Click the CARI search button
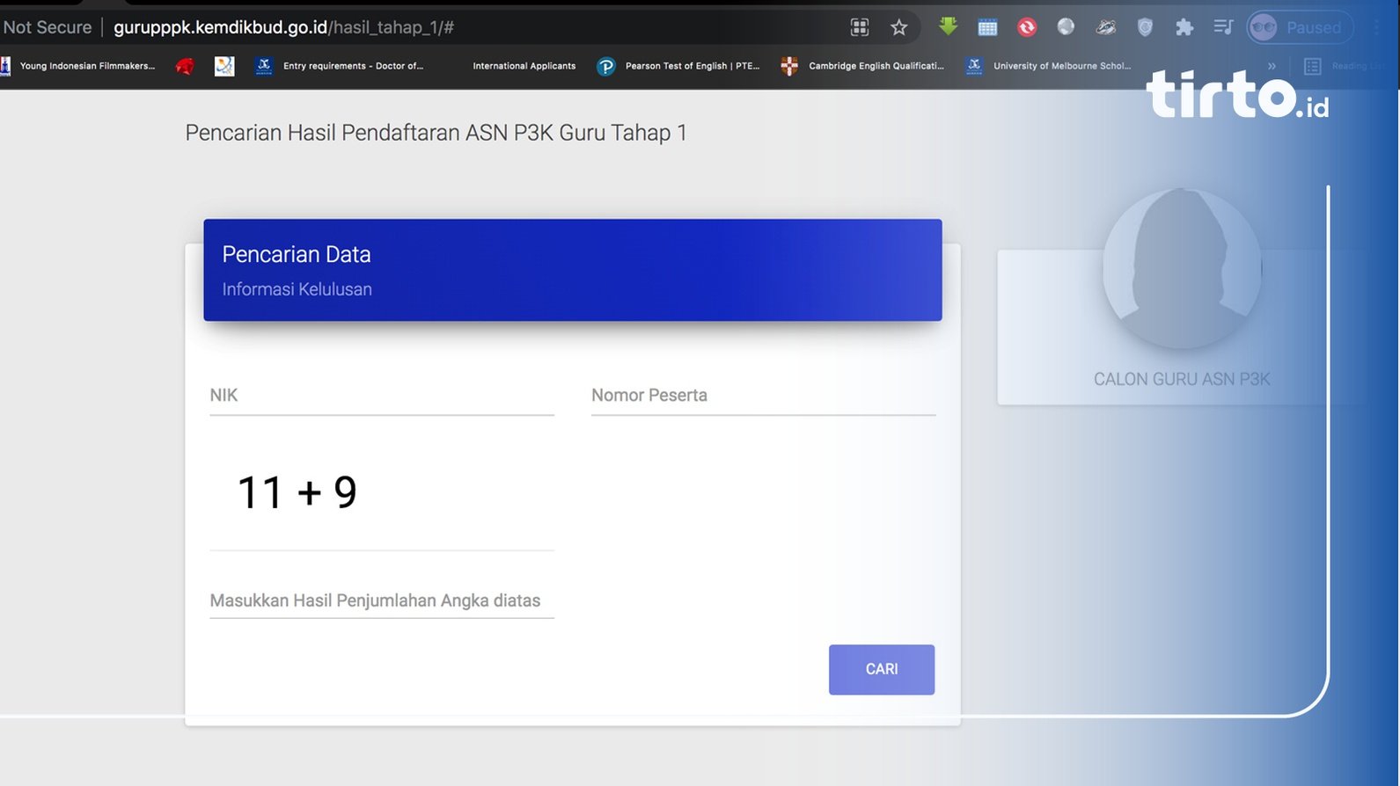The width and height of the screenshot is (1400, 786). pos(882,670)
